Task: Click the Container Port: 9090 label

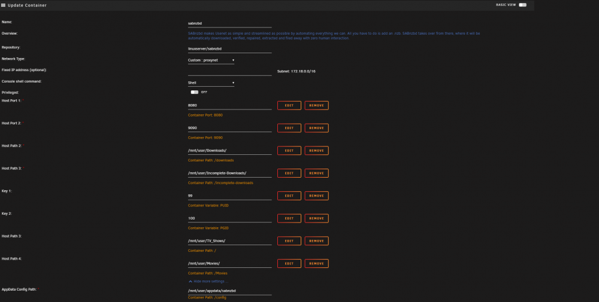Action: [205, 138]
